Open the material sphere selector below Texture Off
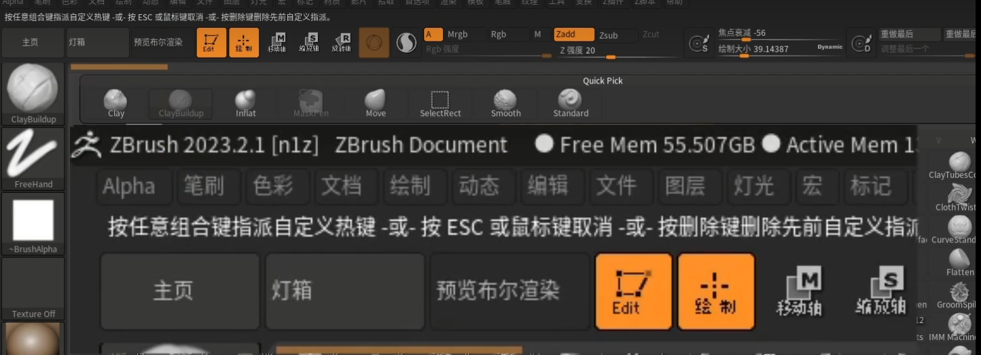Image resolution: width=981 pixels, height=355 pixels. [x=33, y=339]
